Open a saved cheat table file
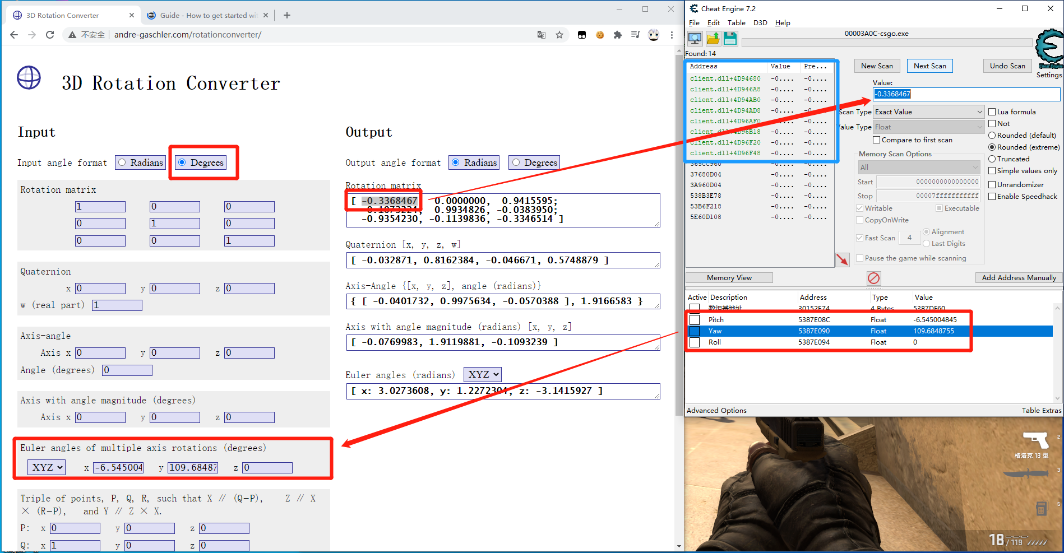 pyautogui.click(x=713, y=38)
